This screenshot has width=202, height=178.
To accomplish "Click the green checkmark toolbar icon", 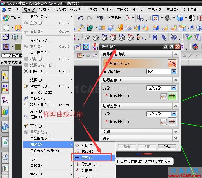I will (x=188, y=37).
